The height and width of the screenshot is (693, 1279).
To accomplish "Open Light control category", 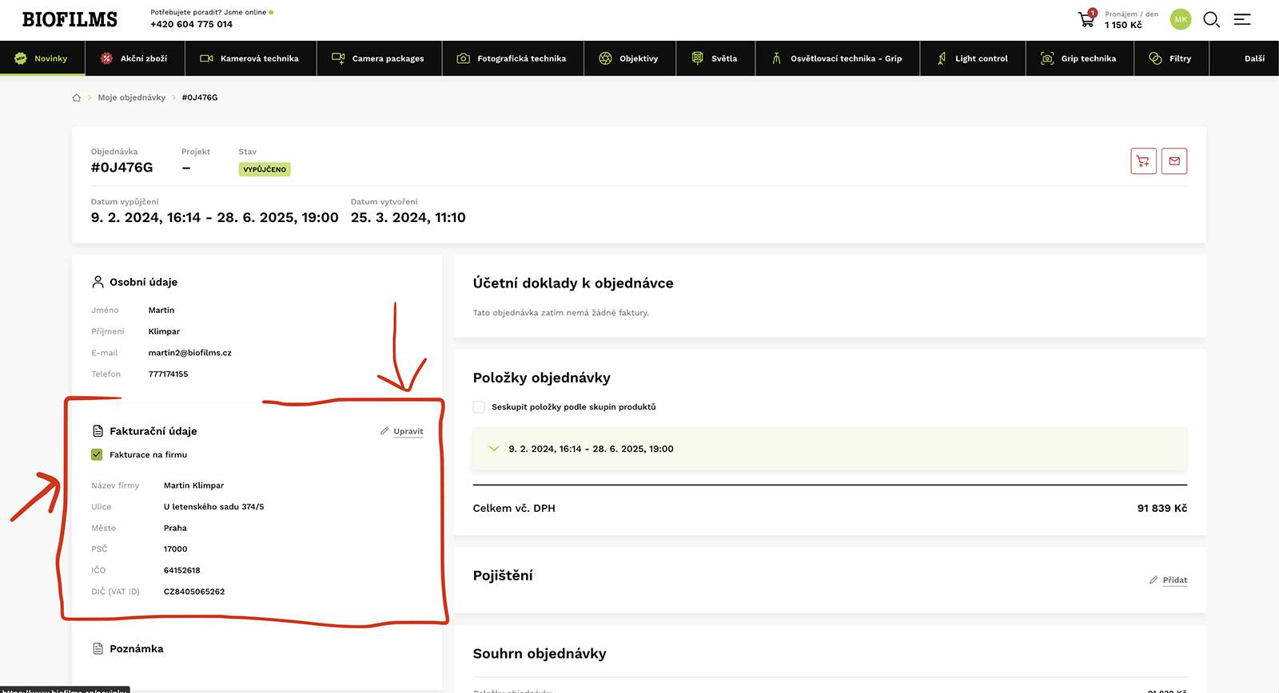I will tap(973, 58).
